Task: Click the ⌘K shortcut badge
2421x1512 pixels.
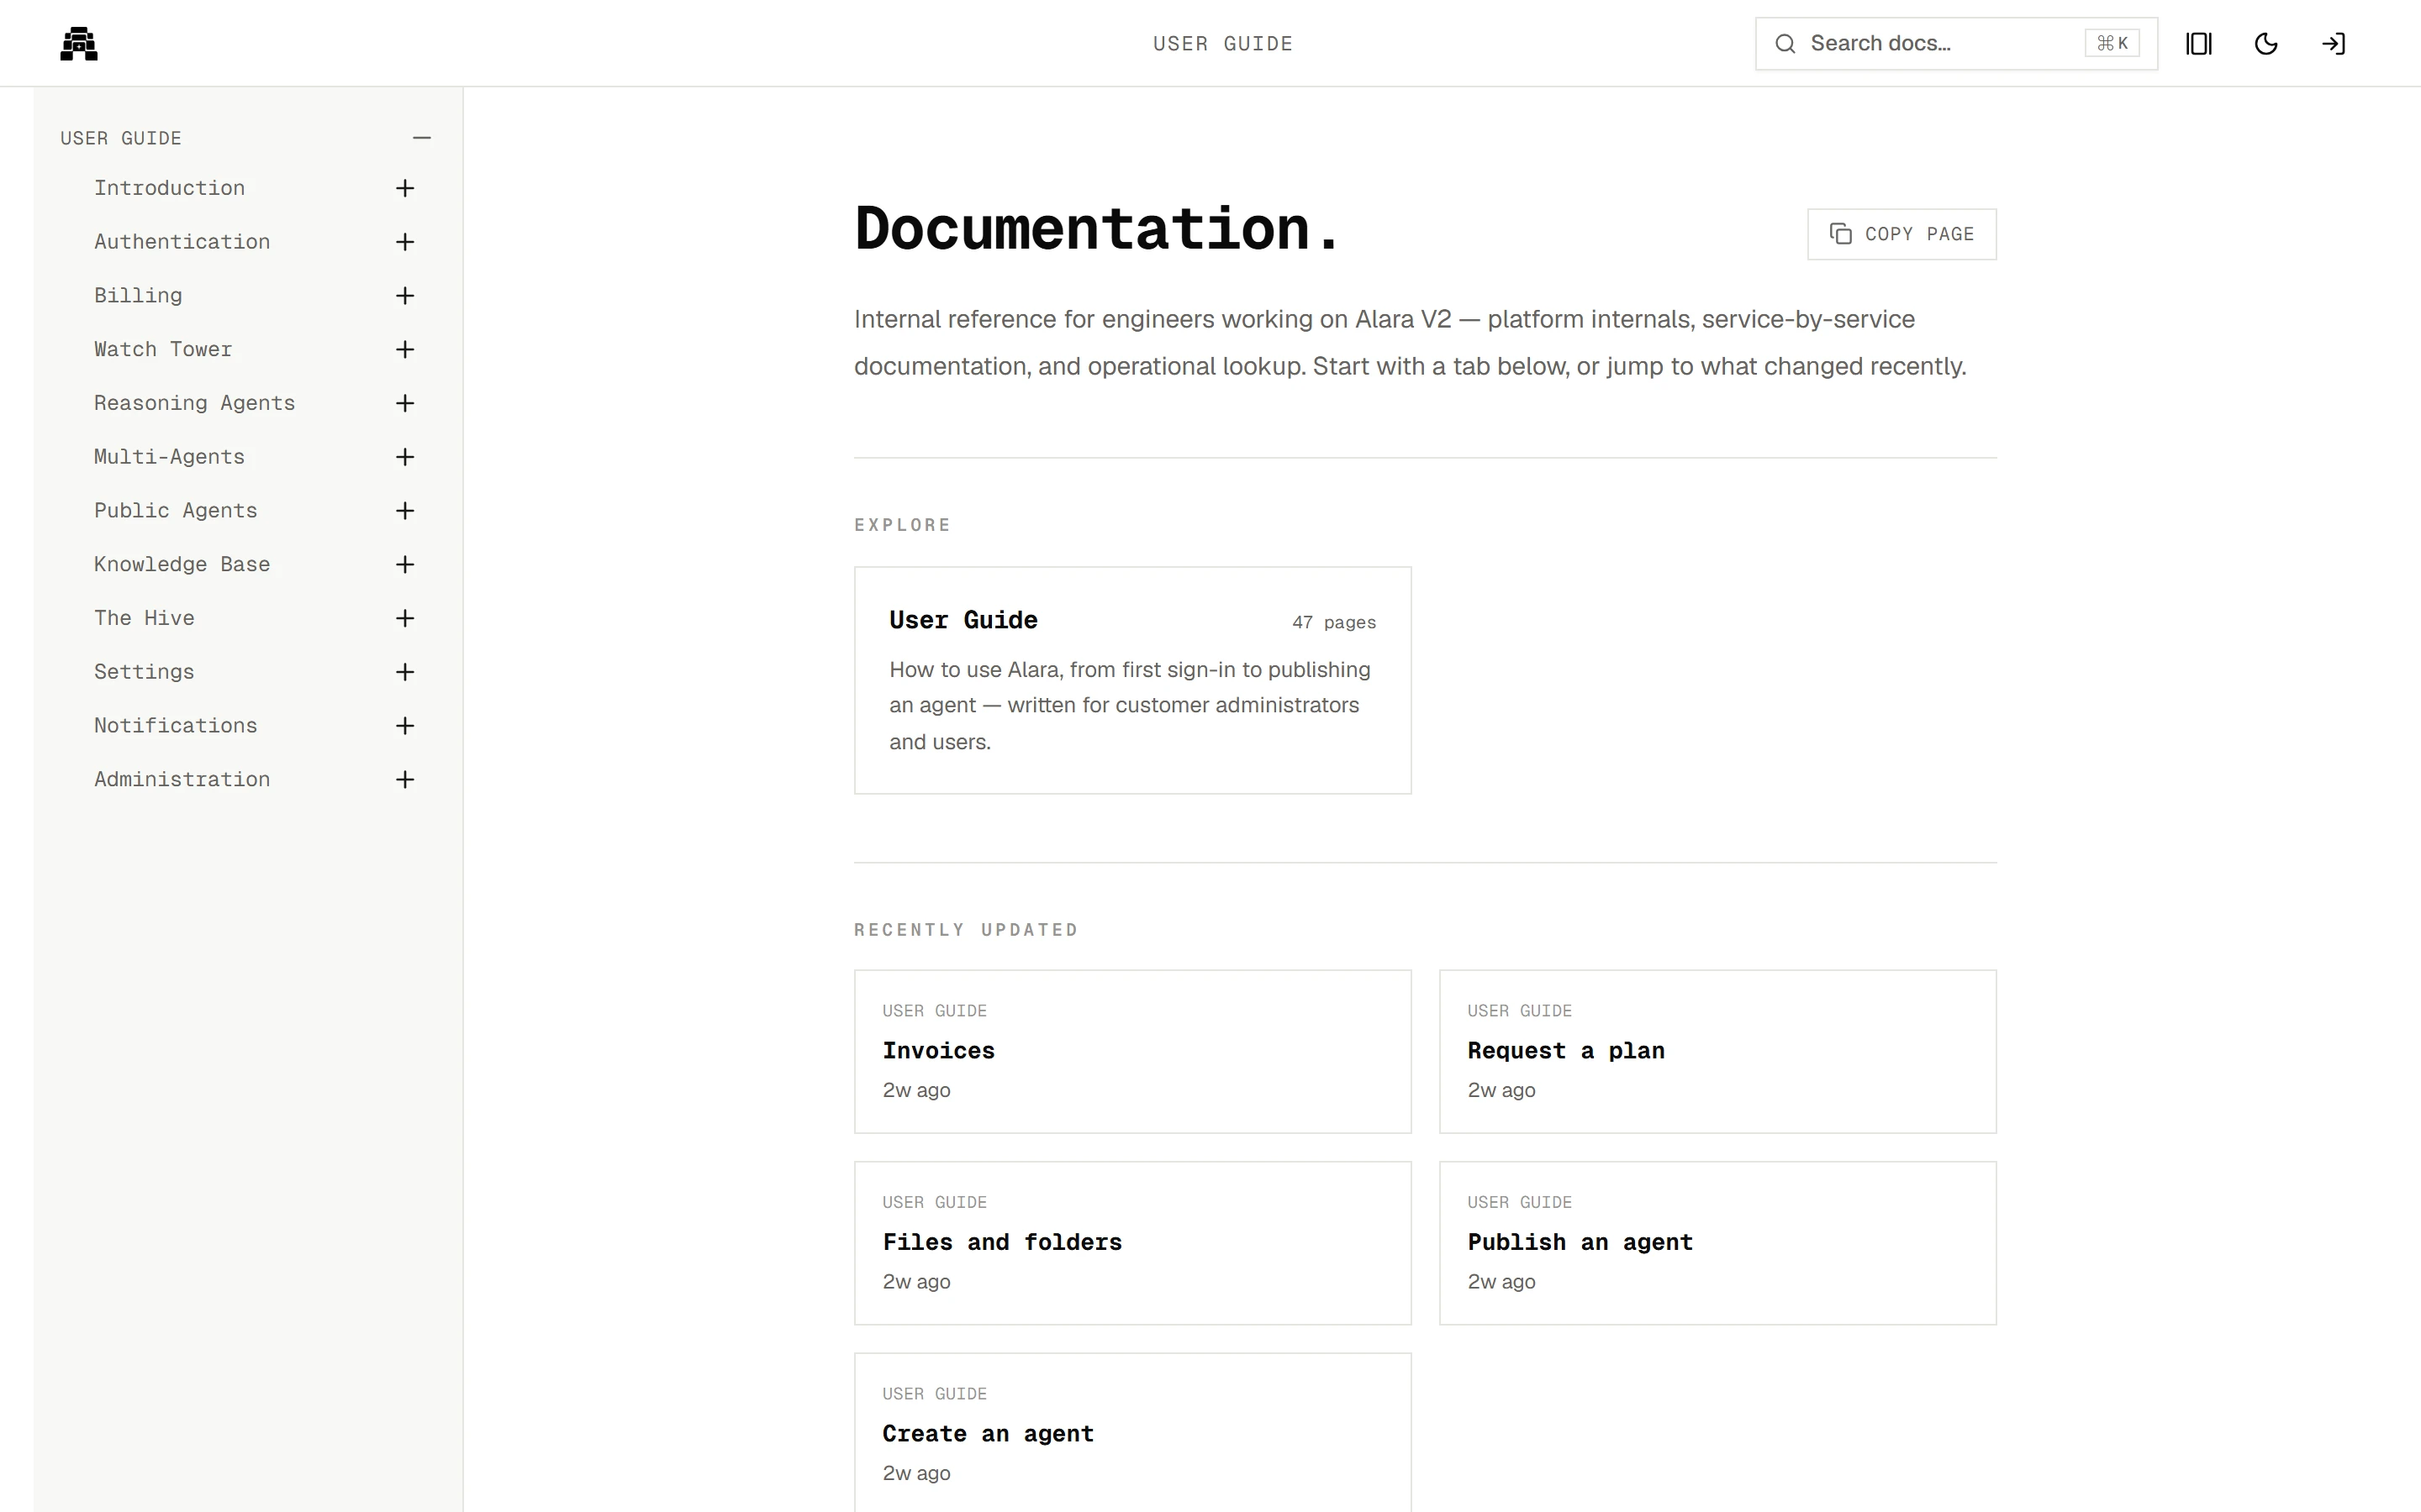Action: point(2112,44)
